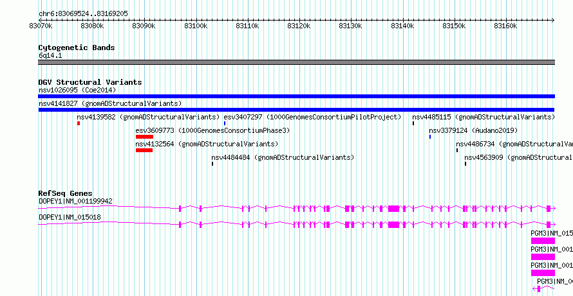Click the large exon of DOPEY1 NM_015018

tap(393, 225)
